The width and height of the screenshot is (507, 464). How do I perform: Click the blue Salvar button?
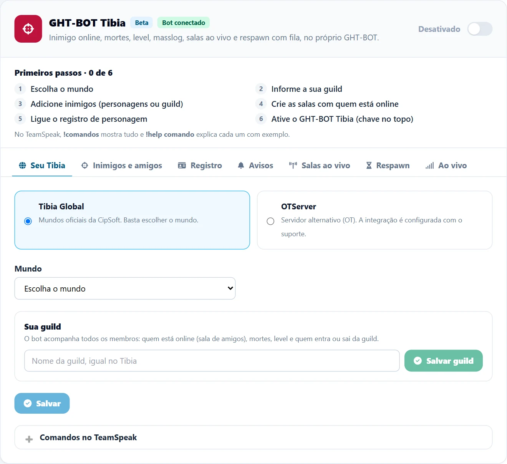tap(42, 403)
